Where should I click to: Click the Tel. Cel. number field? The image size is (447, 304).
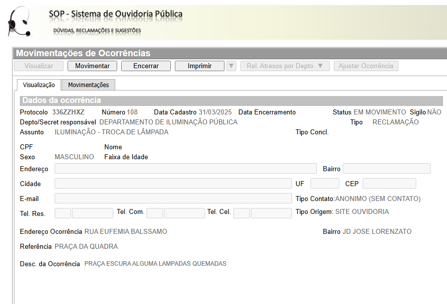[271, 213]
